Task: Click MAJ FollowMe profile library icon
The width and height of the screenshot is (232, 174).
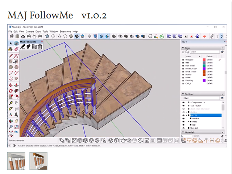Action: point(34,47)
